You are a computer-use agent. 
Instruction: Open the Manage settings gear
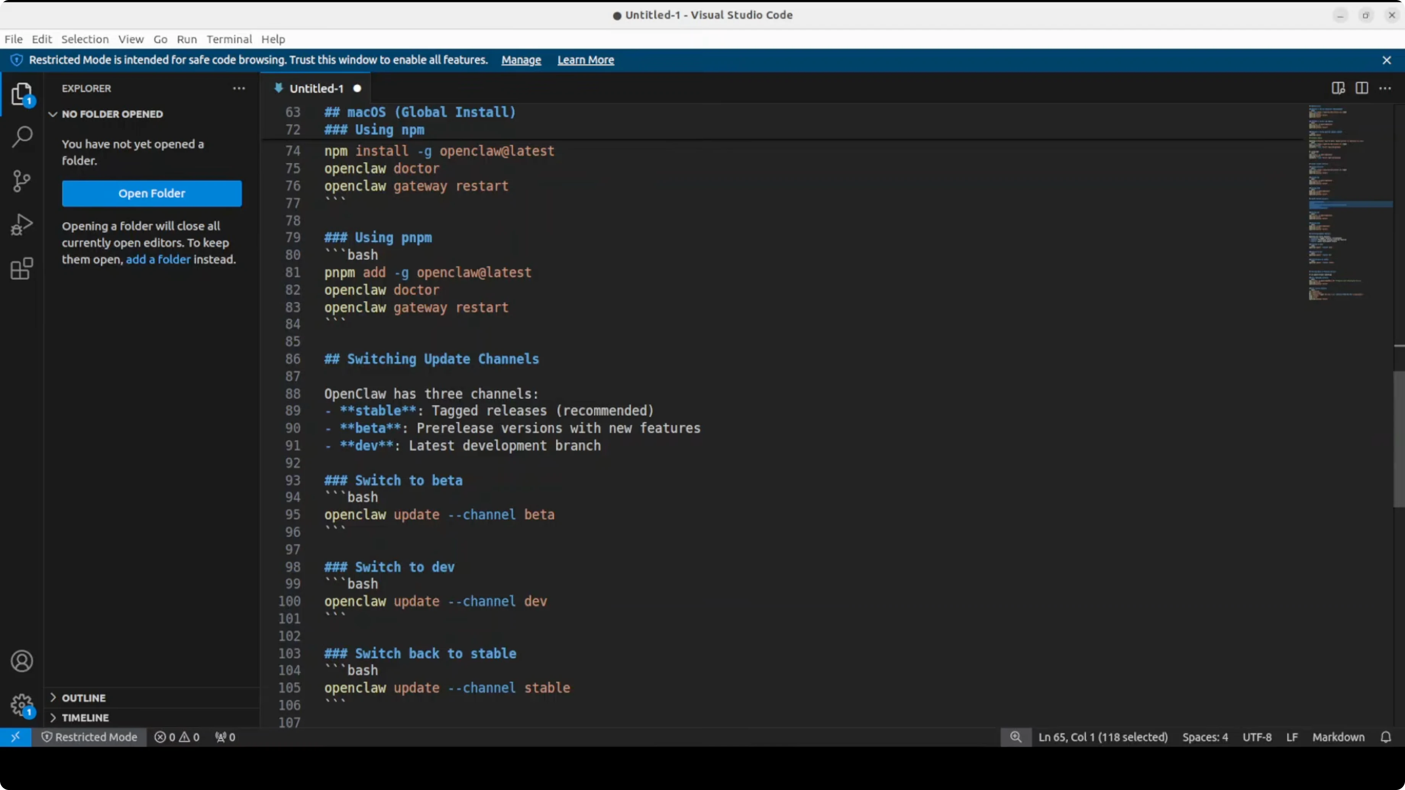pyautogui.click(x=21, y=705)
